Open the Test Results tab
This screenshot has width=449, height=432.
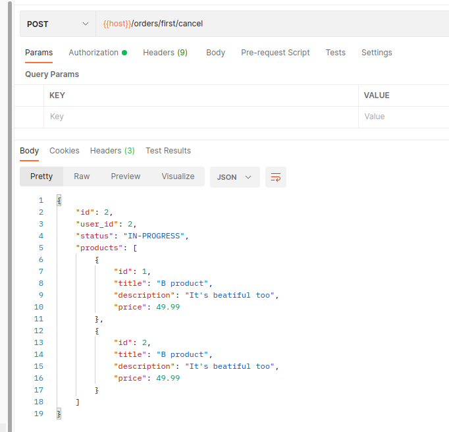click(x=168, y=151)
